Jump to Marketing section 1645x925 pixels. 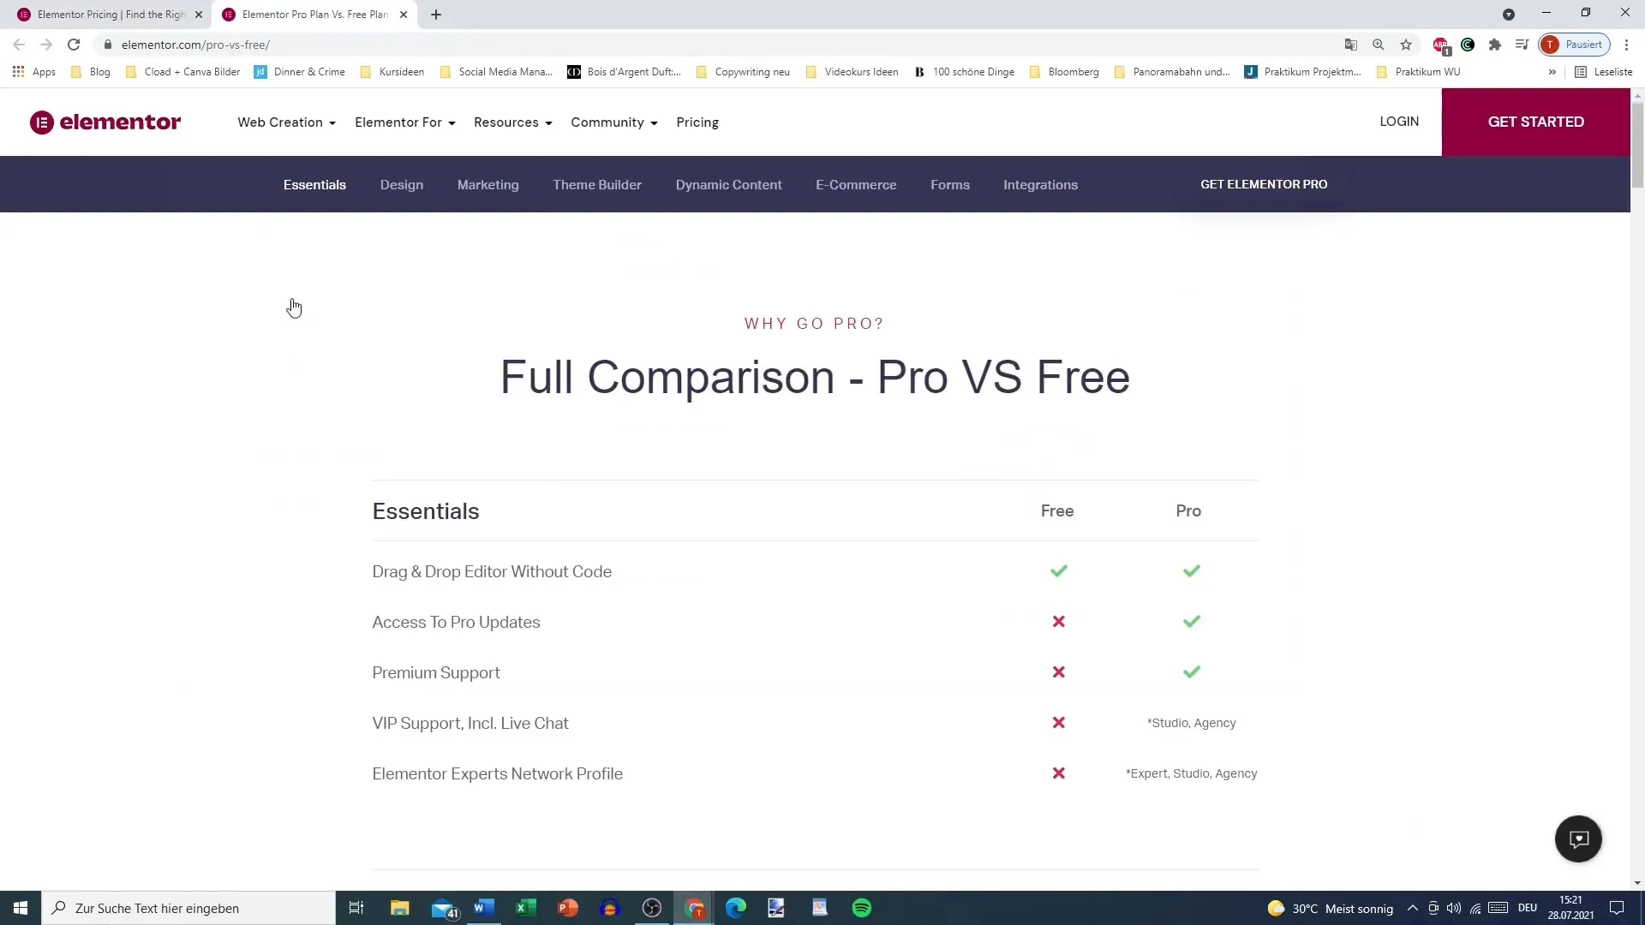pos(488,184)
